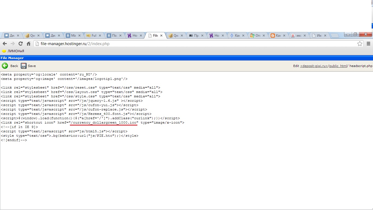This screenshot has width=373, height=210.
Task: Click the addClass("ourlink") script line
Action: 90,118
